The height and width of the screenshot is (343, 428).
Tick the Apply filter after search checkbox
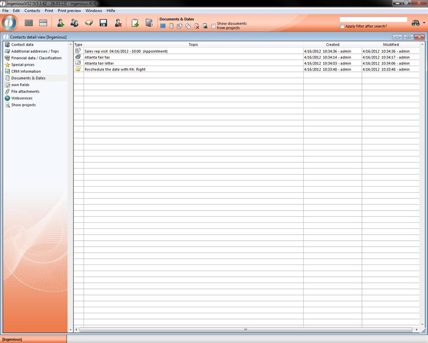pyautogui.click(x=342, y=26)
